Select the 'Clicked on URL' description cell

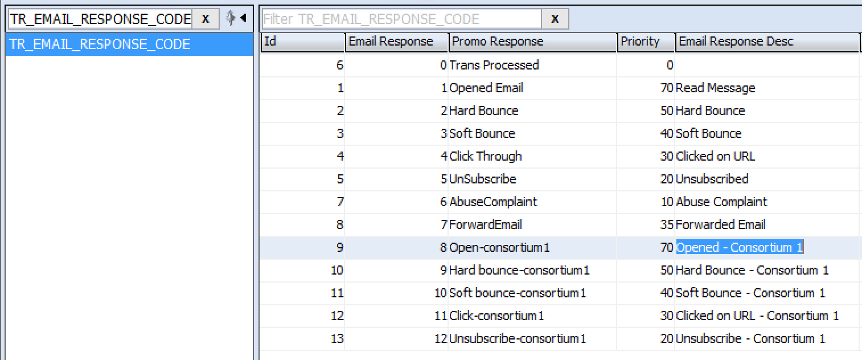(767, 157)
